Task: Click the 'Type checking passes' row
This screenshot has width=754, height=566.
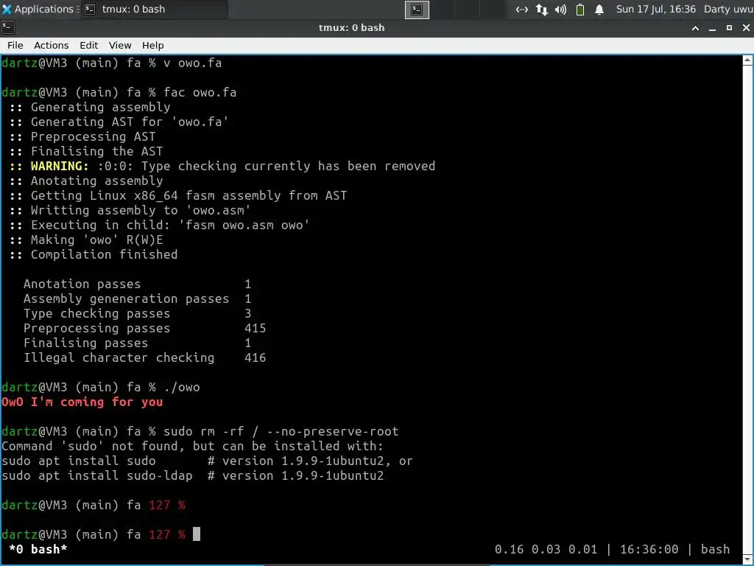Action: coord(137,313)
